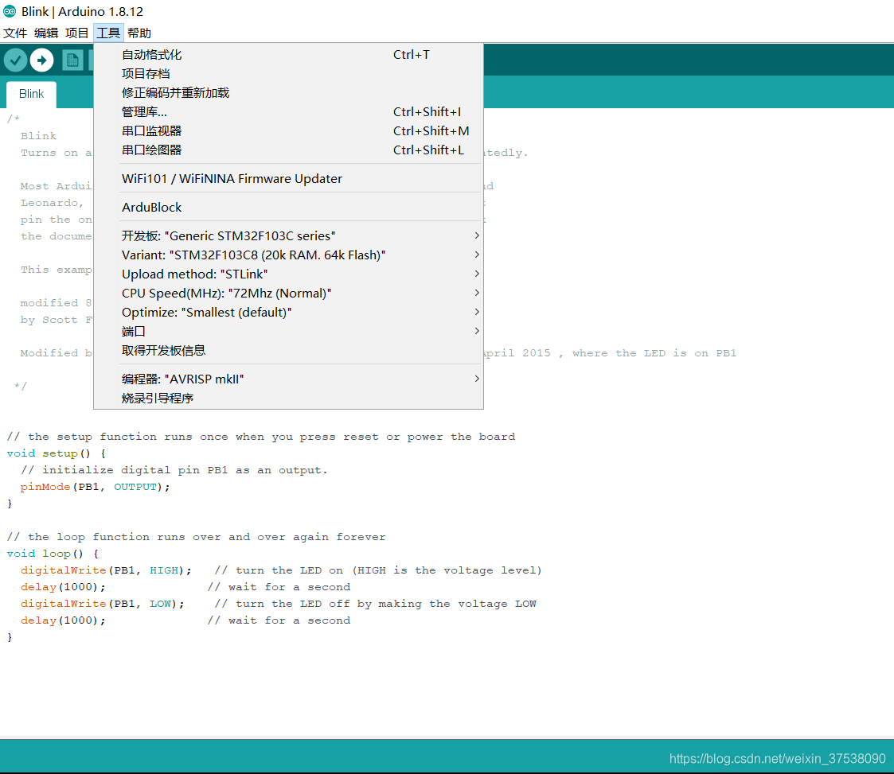Select 修正编码并重新加载 entry
Image resolution: width=894 pixels, height=774 pixels.
tap(288, 93)
